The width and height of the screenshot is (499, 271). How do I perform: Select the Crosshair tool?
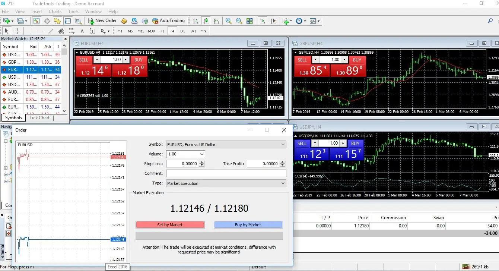17,31
